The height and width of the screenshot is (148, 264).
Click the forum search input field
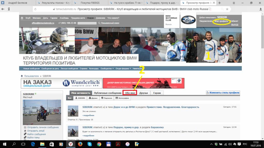pyautogui.click(x=87, y=23)
